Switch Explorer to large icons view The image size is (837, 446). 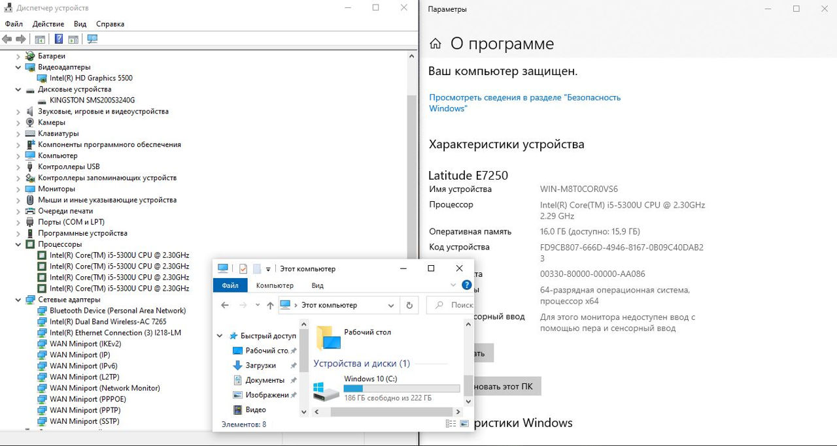[464, 424]
